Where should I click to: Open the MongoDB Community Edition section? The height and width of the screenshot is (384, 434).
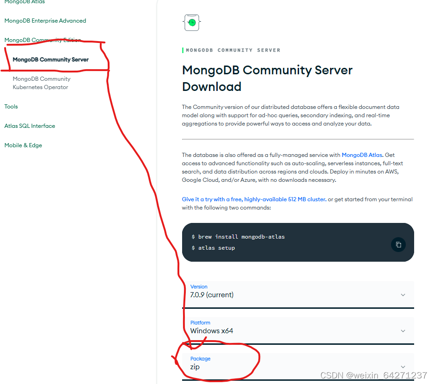tap(42, 40)
